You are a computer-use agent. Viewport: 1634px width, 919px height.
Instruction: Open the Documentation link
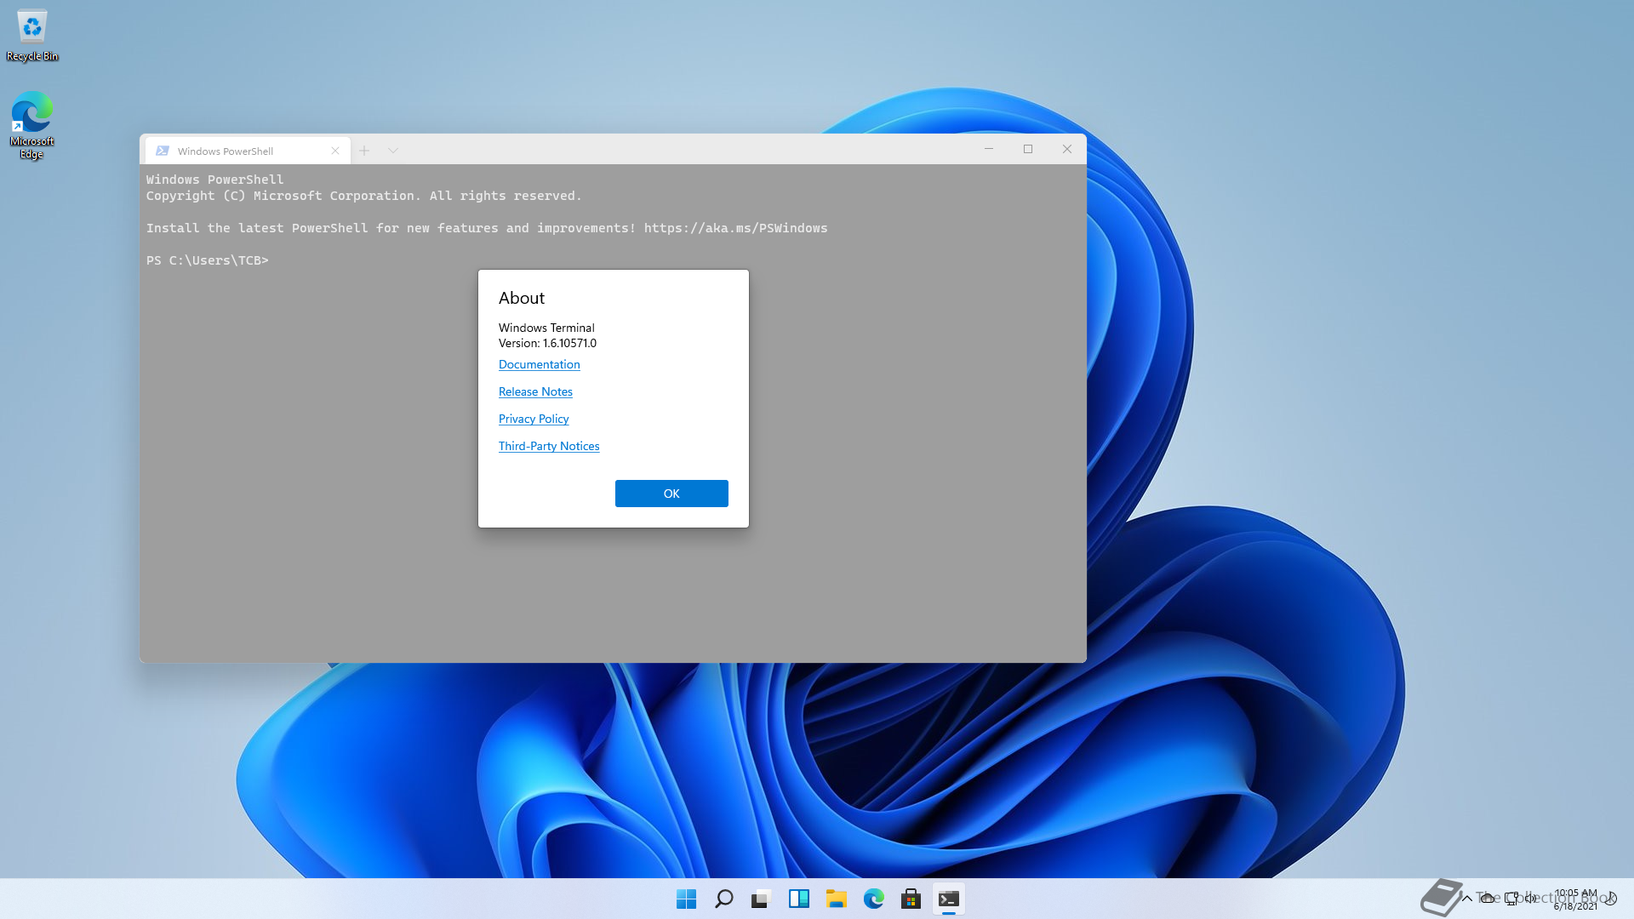click(x=540, y=364)
